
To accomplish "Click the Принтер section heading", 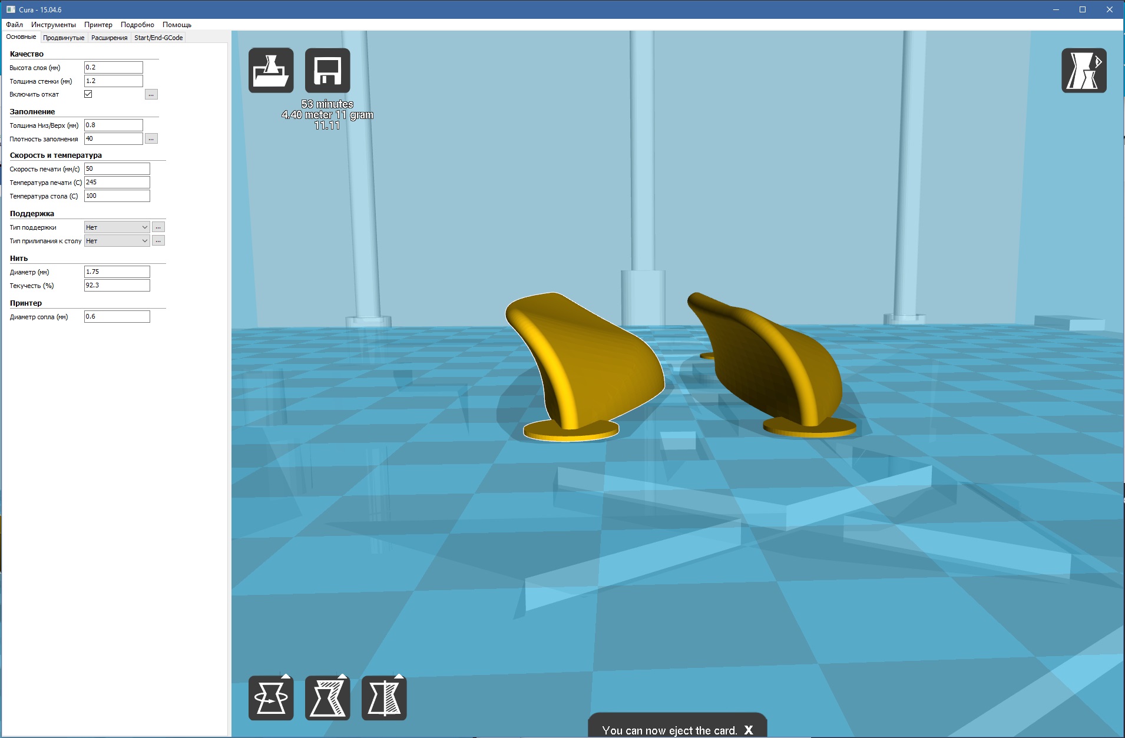I will click(26, 303).
